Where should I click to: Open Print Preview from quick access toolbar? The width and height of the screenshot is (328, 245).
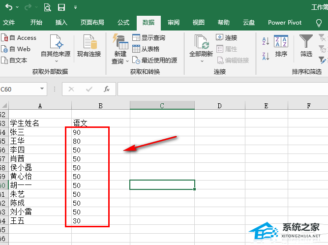coord(47,7)
